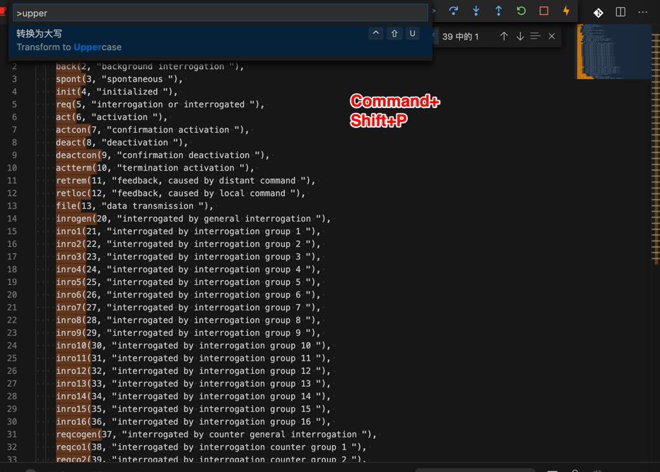Screen dimensions: 660x472
Task: Click the reqcogen(37, ...) counter general line
Action: coord(216,434)
